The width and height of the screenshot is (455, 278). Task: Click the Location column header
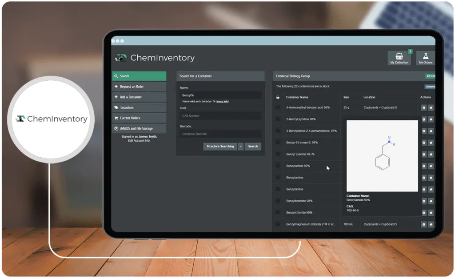[369, 97]
